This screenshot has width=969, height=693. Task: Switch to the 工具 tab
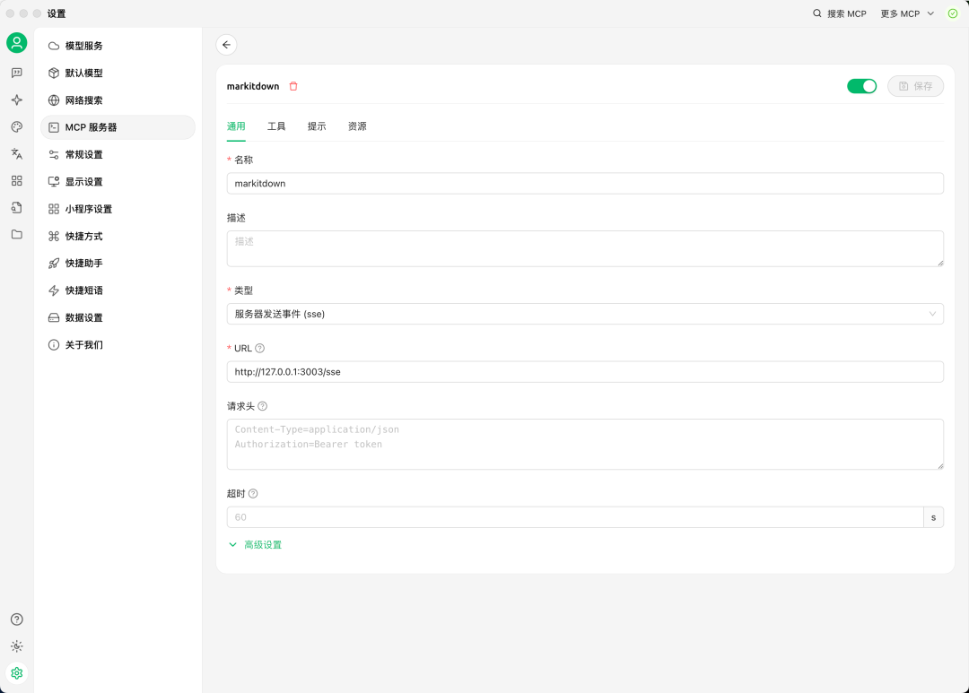[x=276, y=126]
